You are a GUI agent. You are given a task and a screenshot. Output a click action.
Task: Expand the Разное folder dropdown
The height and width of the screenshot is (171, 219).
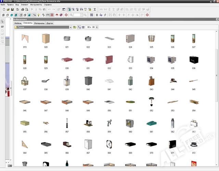[70, 27]
